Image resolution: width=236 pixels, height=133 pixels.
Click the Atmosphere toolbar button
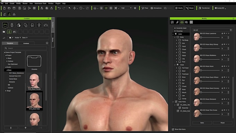coord(156,8)
